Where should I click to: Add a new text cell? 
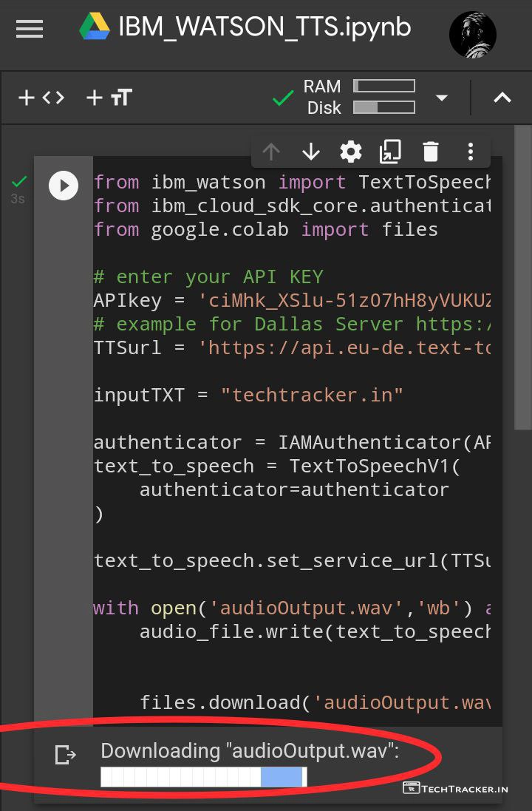click(x=109, y=98)
